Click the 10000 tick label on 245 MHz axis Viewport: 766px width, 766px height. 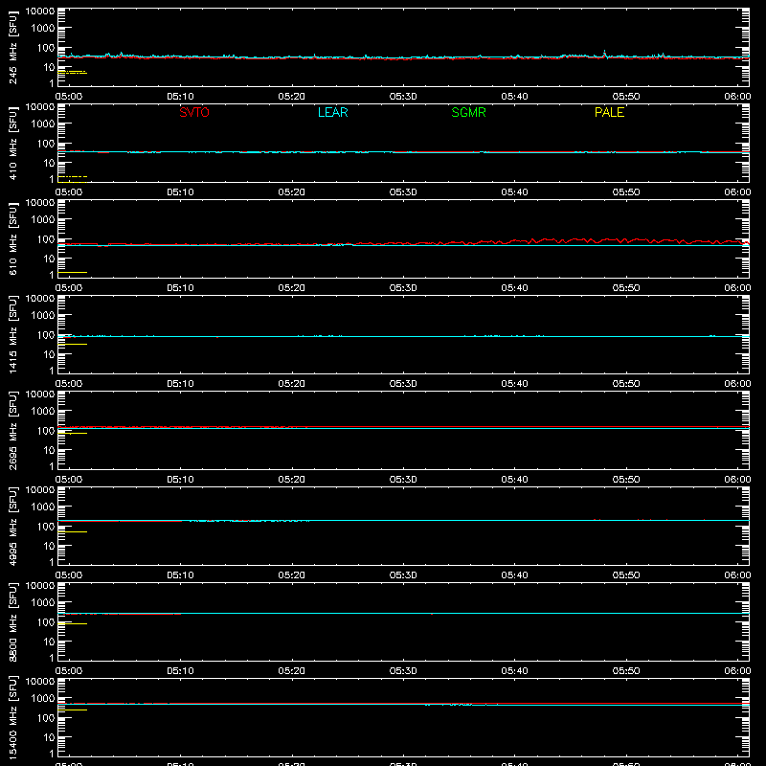(40, 11)
